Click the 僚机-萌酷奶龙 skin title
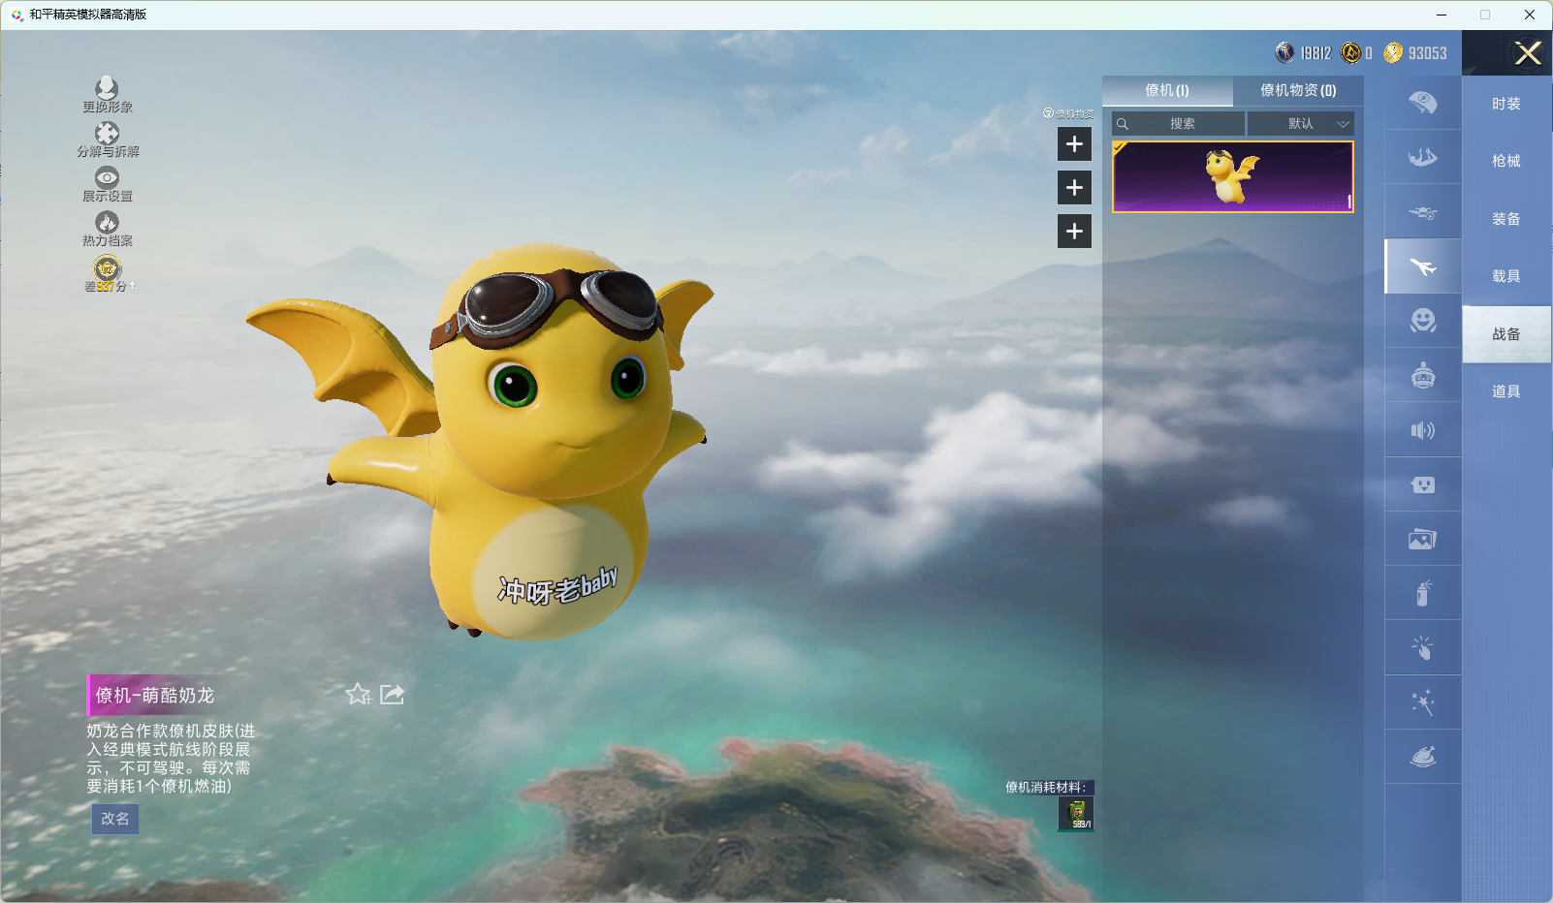1553x903 pixels. pos(155,695)
